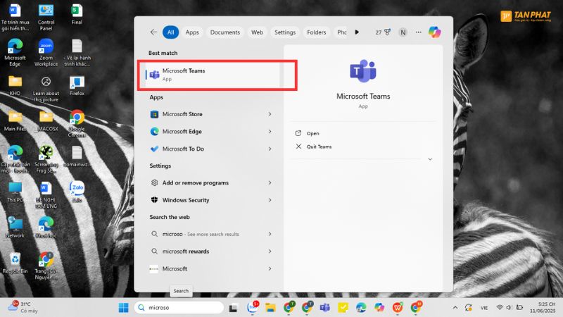Open File Explorer from the taskbar

click(270, 308)
